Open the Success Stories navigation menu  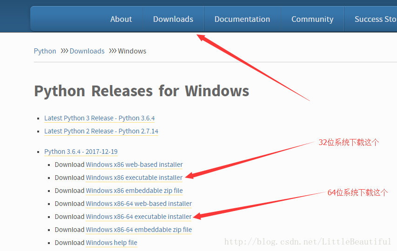[376, 19]
